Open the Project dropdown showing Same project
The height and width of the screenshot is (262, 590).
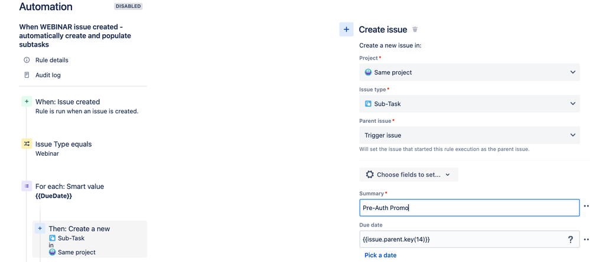tap(469, 72)
